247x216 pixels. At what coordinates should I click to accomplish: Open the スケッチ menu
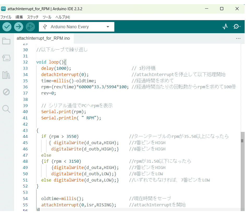(x=33, y=17)
